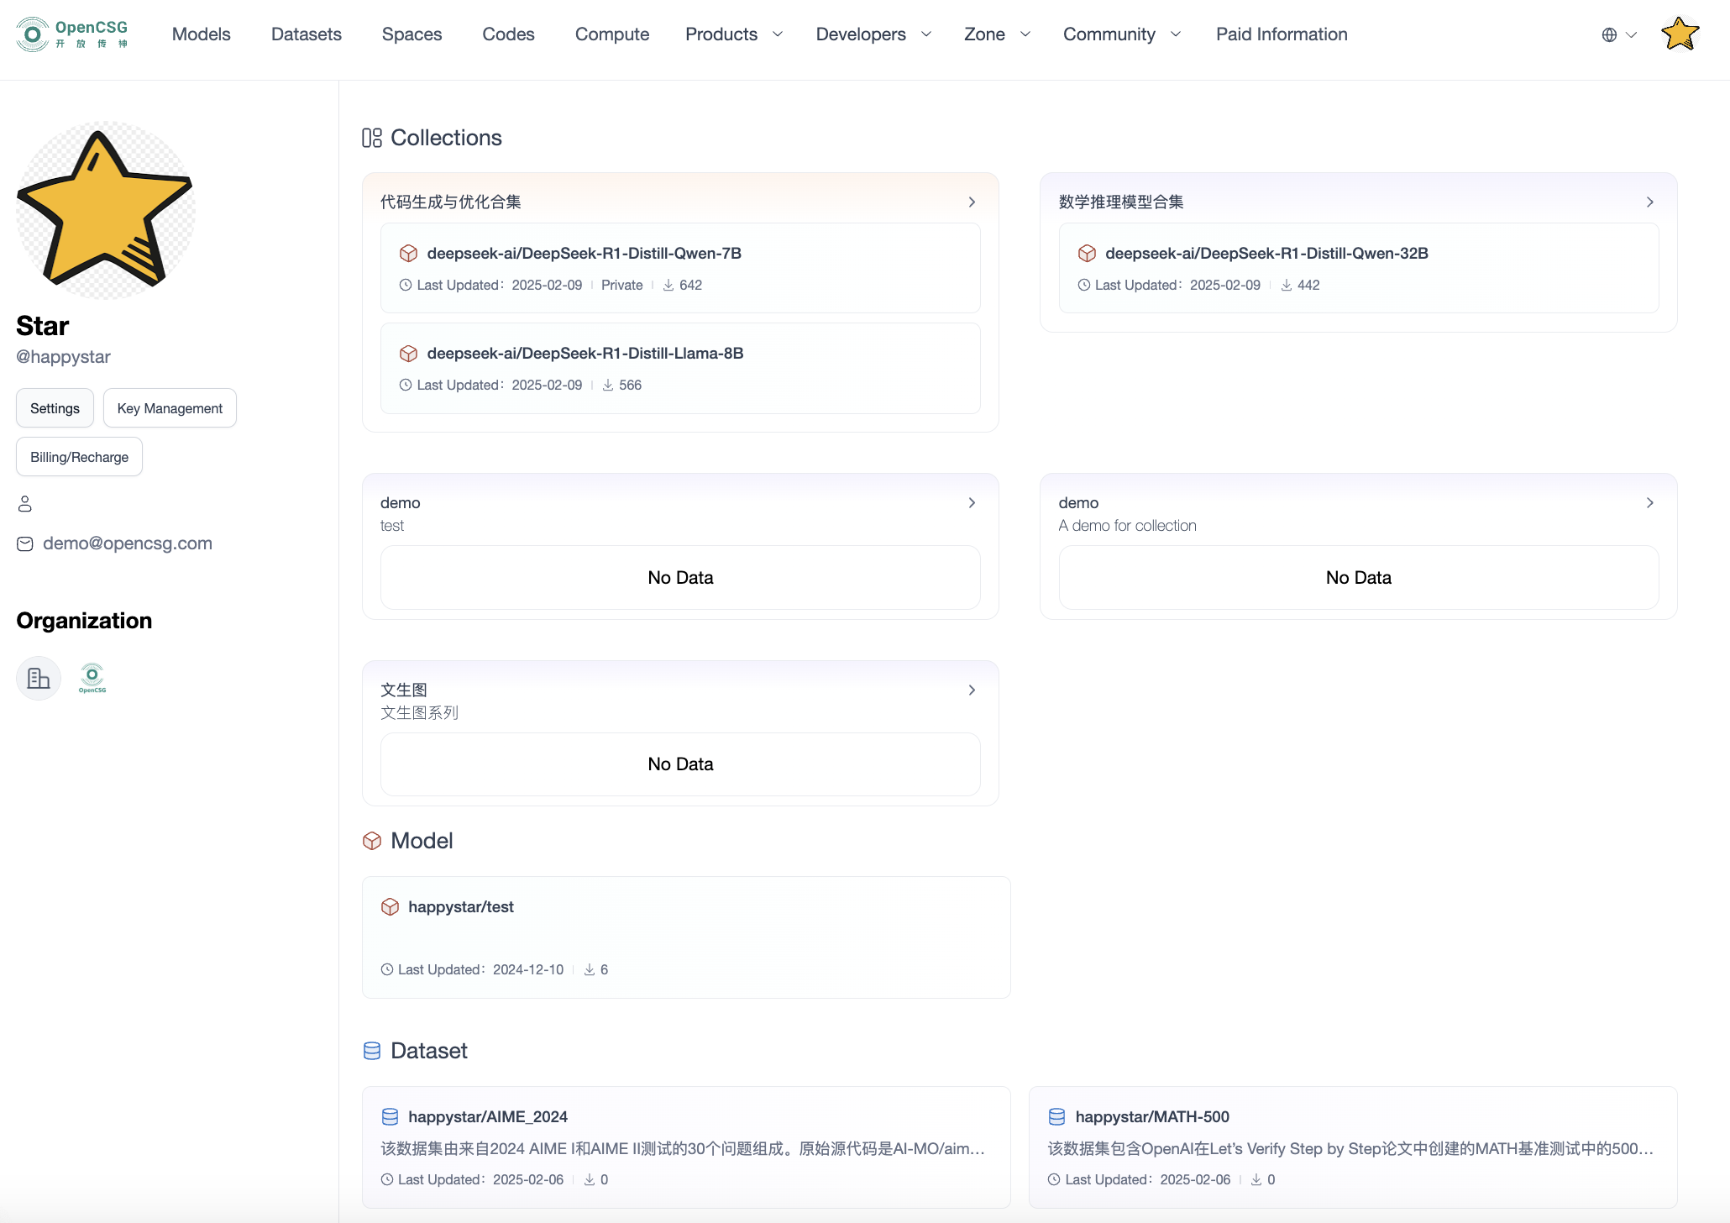Image resolution: width=1730 pixels, height=1223 pixels.
Task: Click the database icon beside happystar/AIME_2024
Action: (x=390, y=1117)
